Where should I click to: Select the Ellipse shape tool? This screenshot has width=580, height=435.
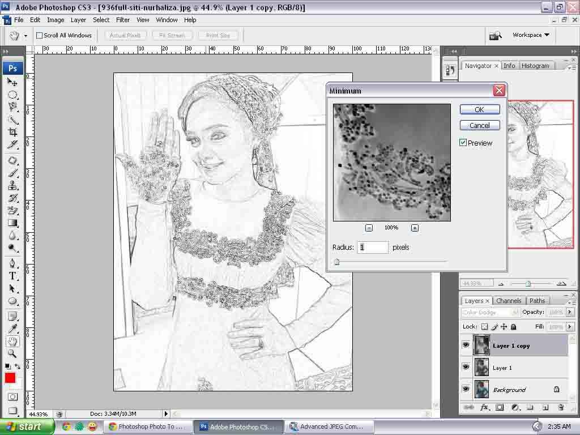tap(12, 301)
